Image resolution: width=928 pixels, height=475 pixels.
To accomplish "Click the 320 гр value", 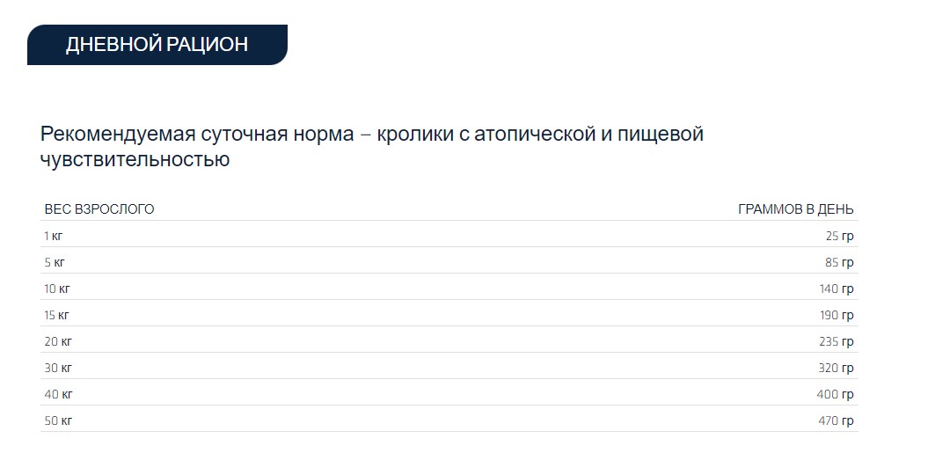I will pos(836,368).
